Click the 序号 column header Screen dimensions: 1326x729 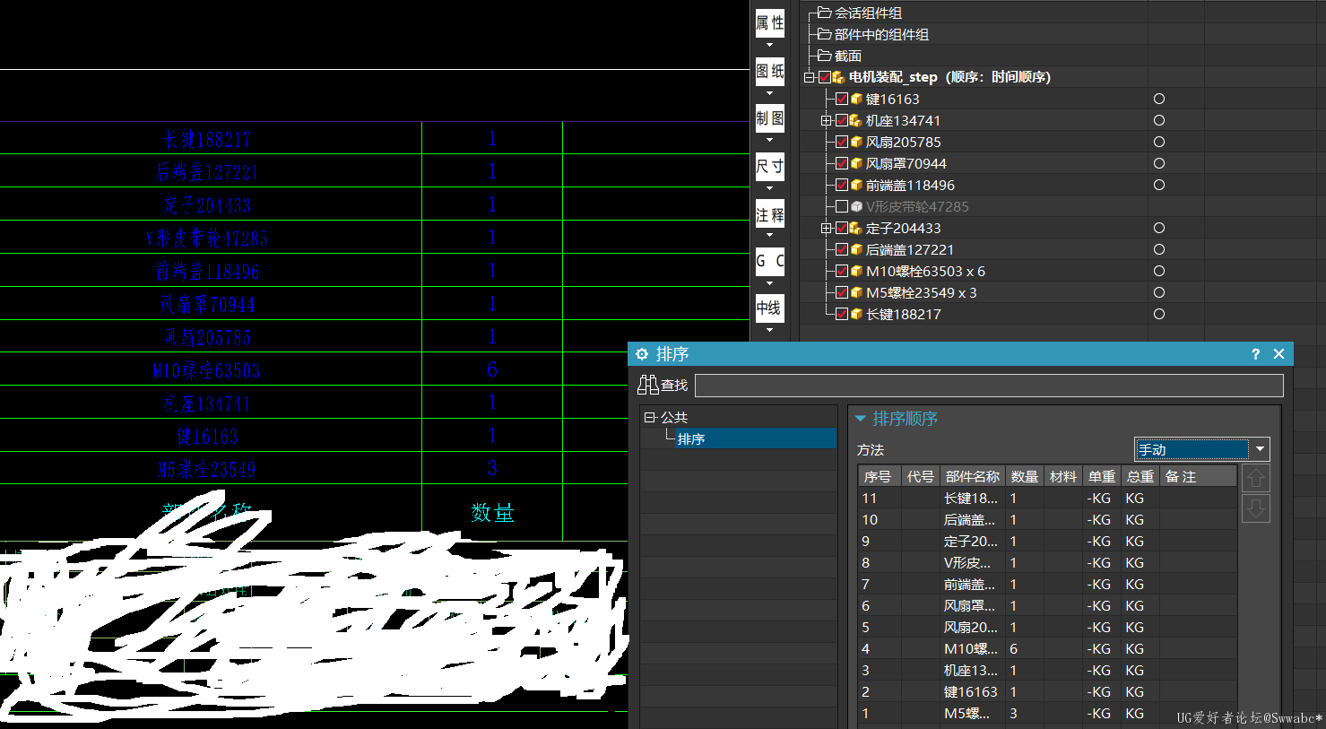tap(878, 476)
